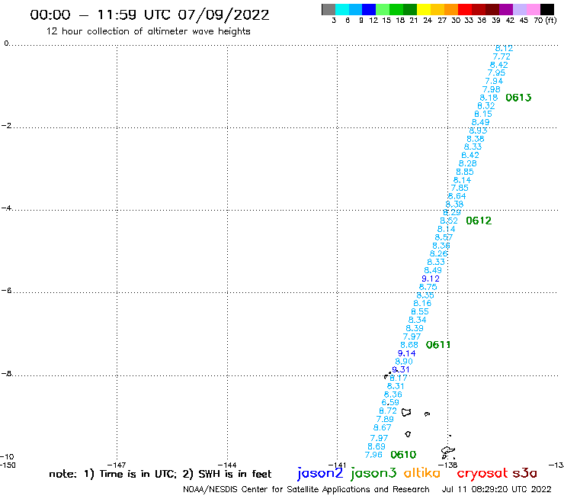Select the 0611 track time label

pos(437,345)
